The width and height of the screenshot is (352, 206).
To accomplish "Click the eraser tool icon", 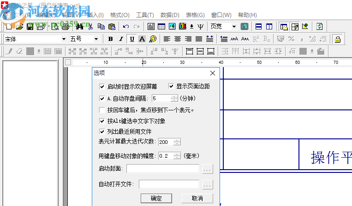I will [19, 51].
